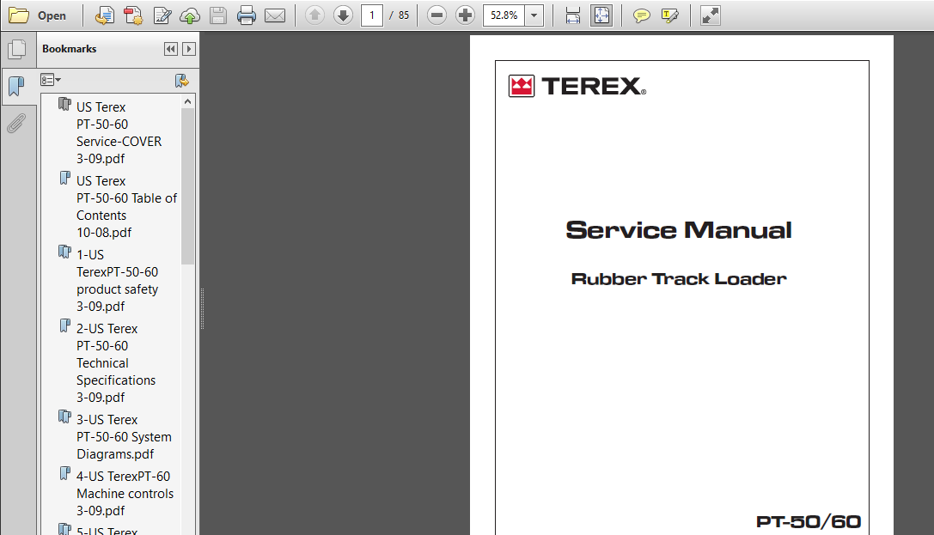Click the Rubber Track Loader subtitle
934x535 pixels.
coord(679,279)
